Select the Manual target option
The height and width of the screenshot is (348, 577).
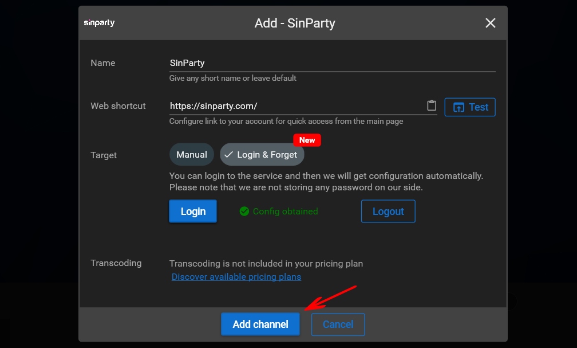click(x=192, y=154)
